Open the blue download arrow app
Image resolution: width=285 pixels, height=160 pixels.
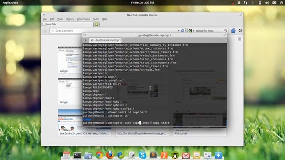coord(218,155)
